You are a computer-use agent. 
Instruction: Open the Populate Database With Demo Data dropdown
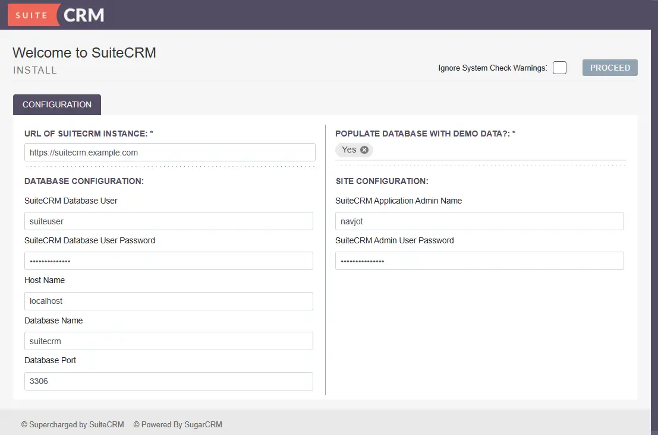tap(480, 151)
